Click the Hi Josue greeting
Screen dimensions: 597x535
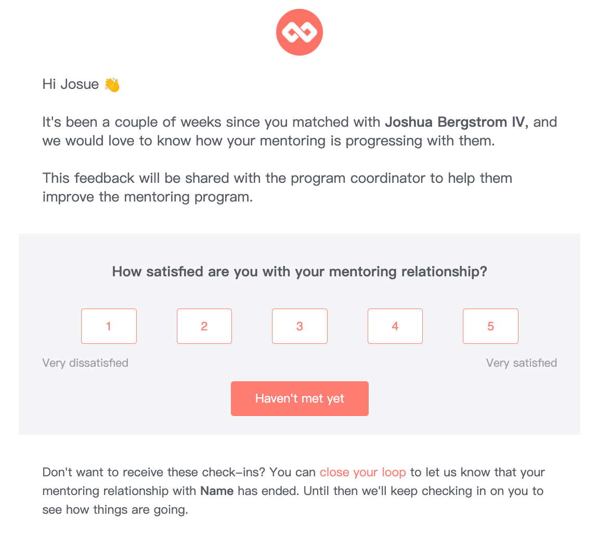coord(70,85)
